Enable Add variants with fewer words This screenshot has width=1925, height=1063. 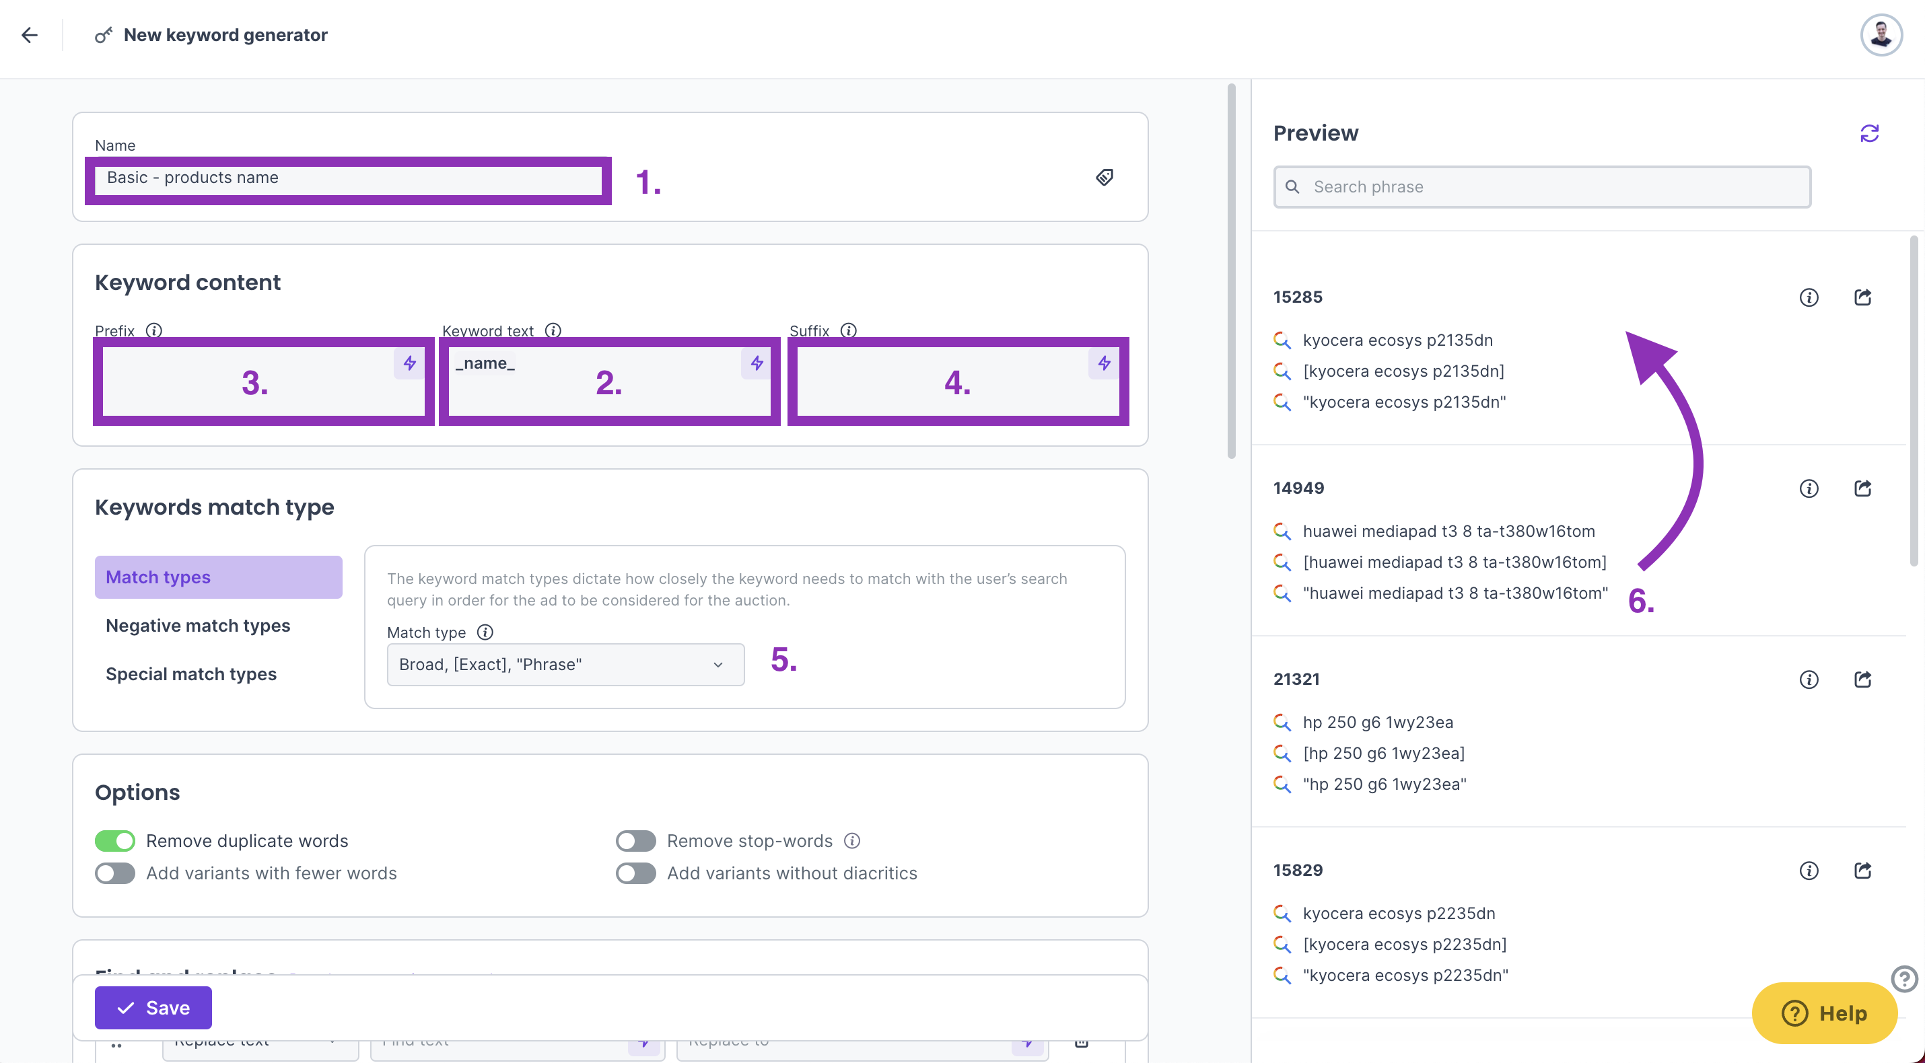tap(115, 873)
